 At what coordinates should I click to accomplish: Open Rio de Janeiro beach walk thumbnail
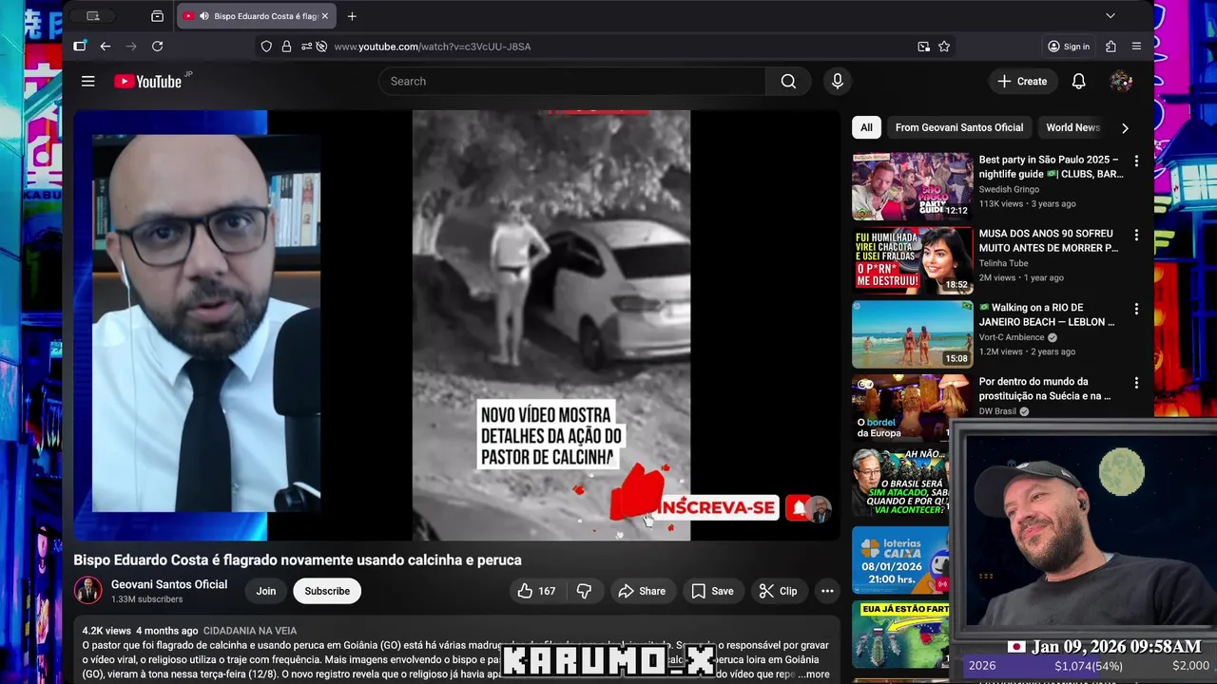pos(913,334)
